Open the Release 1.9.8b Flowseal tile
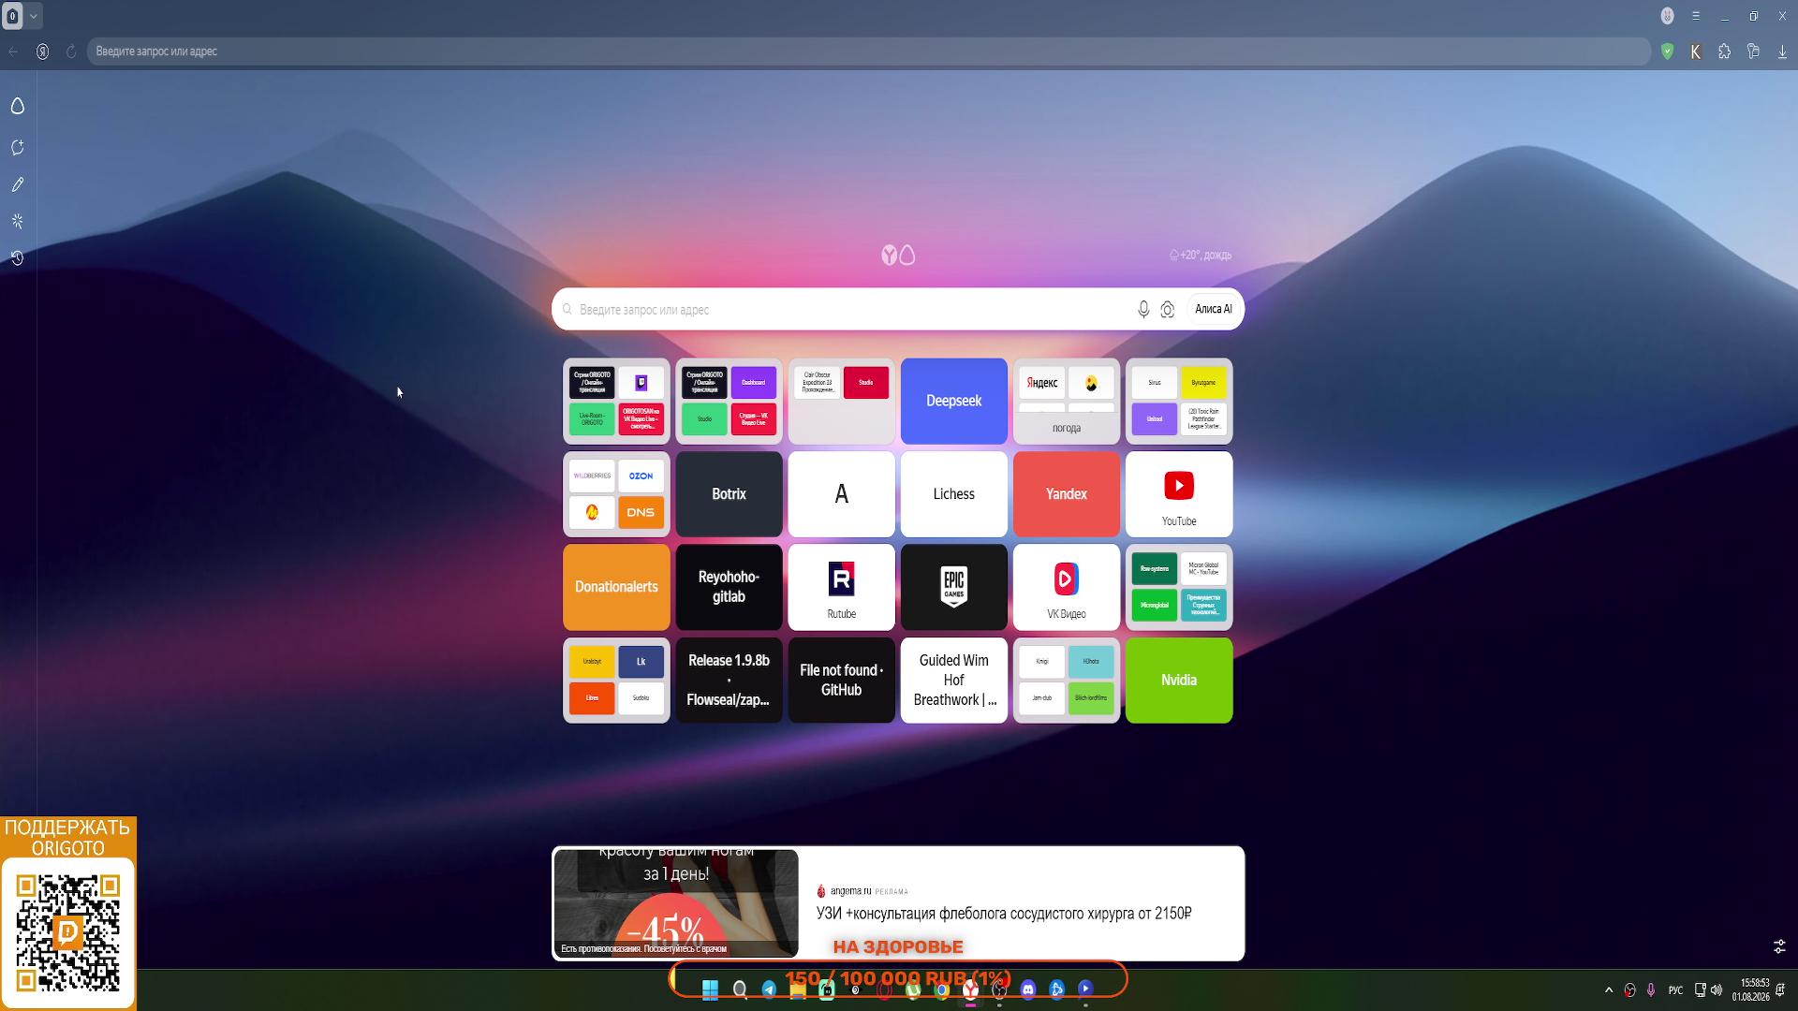 coord(730,681)
